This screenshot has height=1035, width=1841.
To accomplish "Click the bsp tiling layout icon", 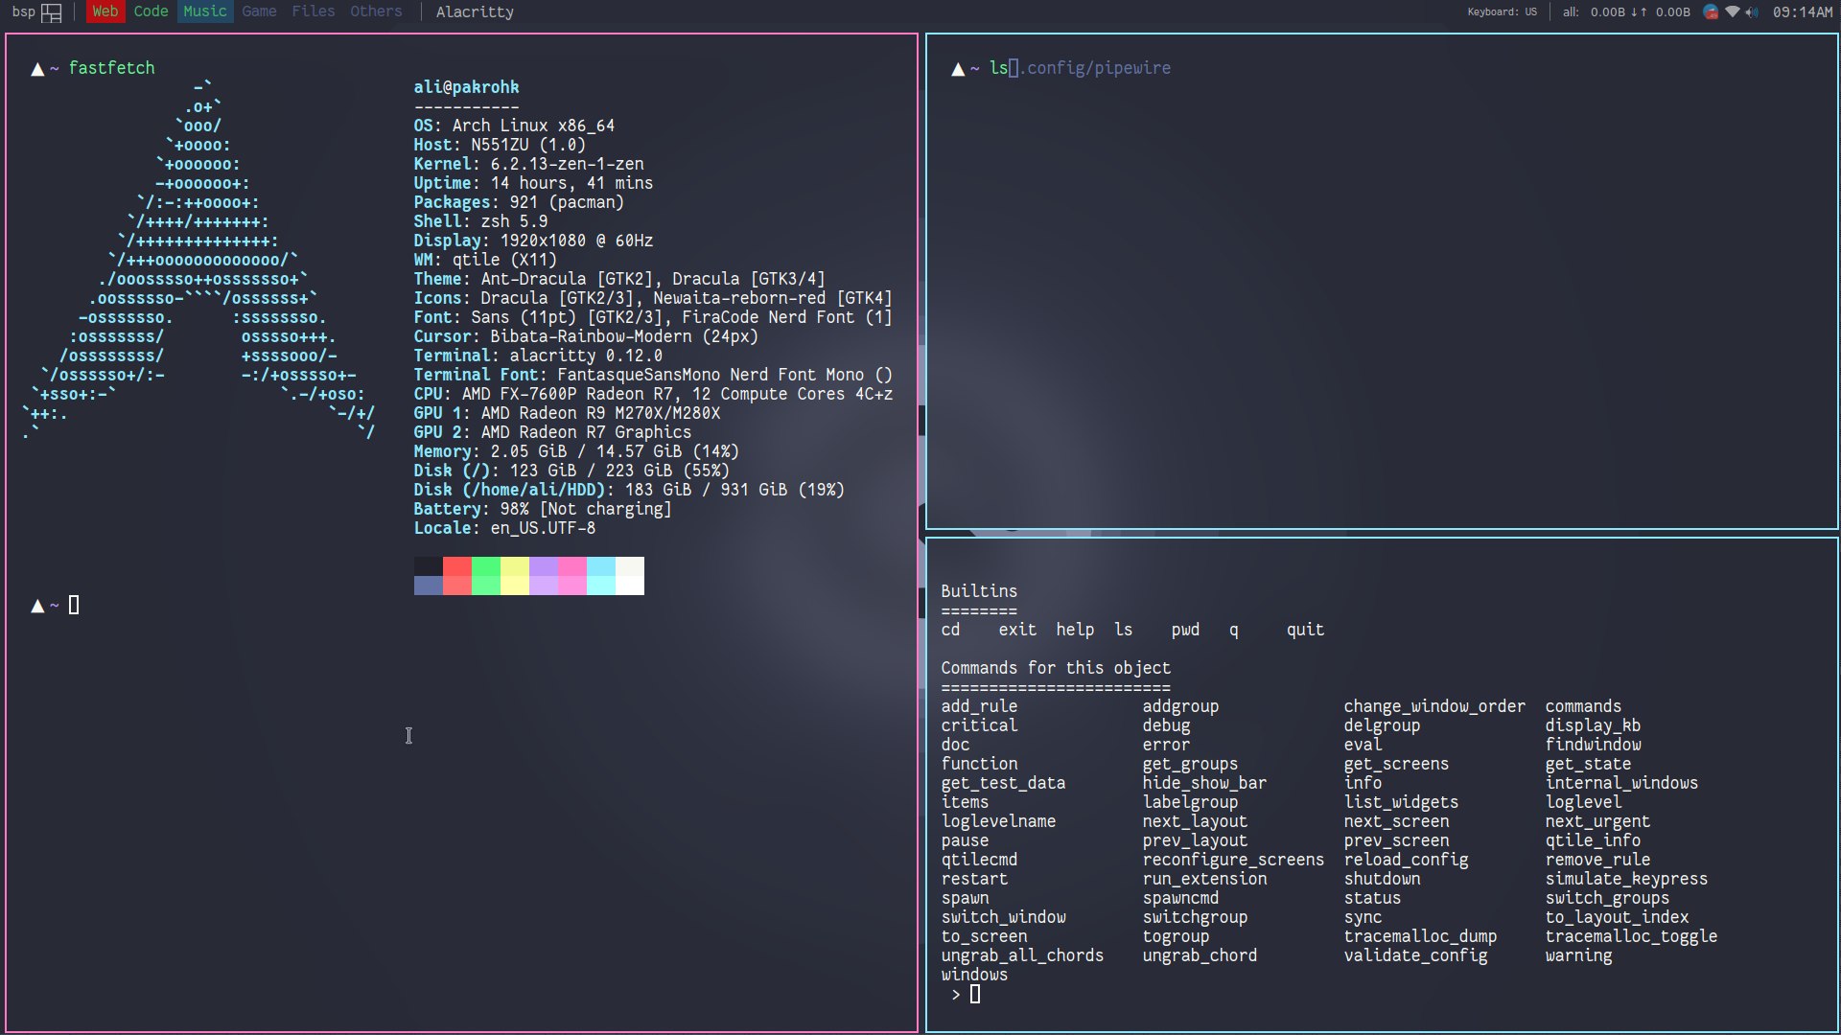I will [51, 12].
